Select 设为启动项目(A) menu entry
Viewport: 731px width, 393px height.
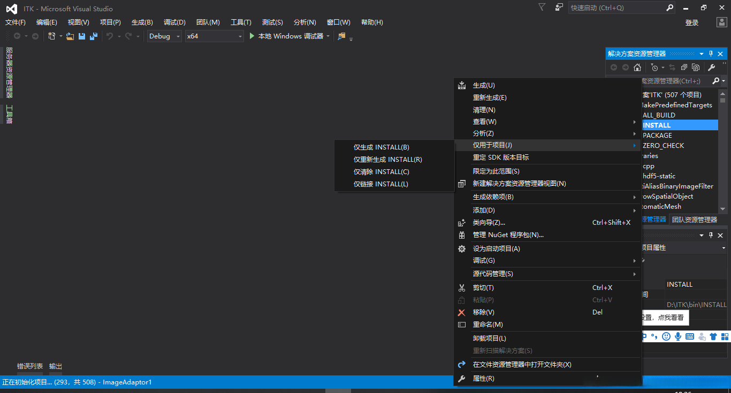point(547,249)
